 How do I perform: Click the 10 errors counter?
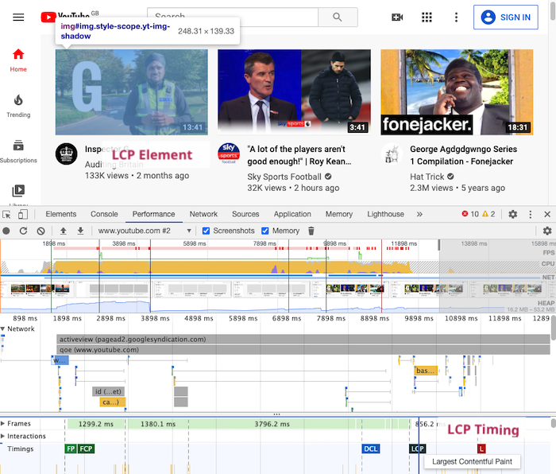(x=470, y=214)
